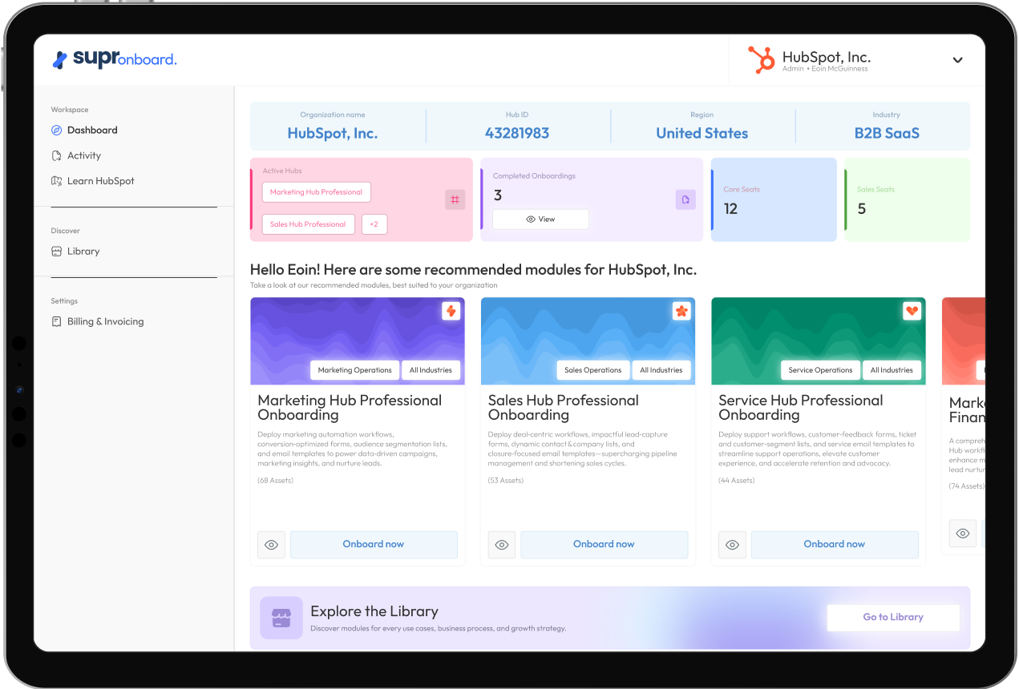The width and height of the screenshot is (1019, 689).
Task: Click the Service Hub heart icon on green card
Action: [x=912, y=311]
